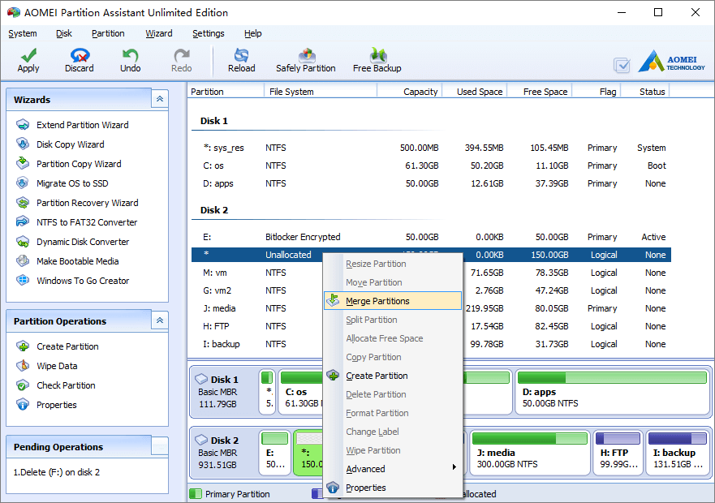Click Disk 2 Basic MBR label in disk map
The height and width of the screenshot is (503, 715).
click(218, 453)
